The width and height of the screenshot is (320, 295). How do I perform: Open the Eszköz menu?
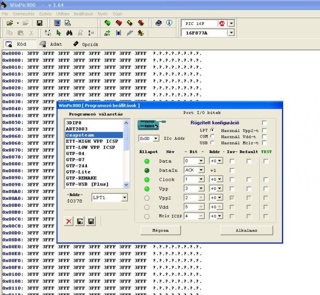tap(45, 14)
